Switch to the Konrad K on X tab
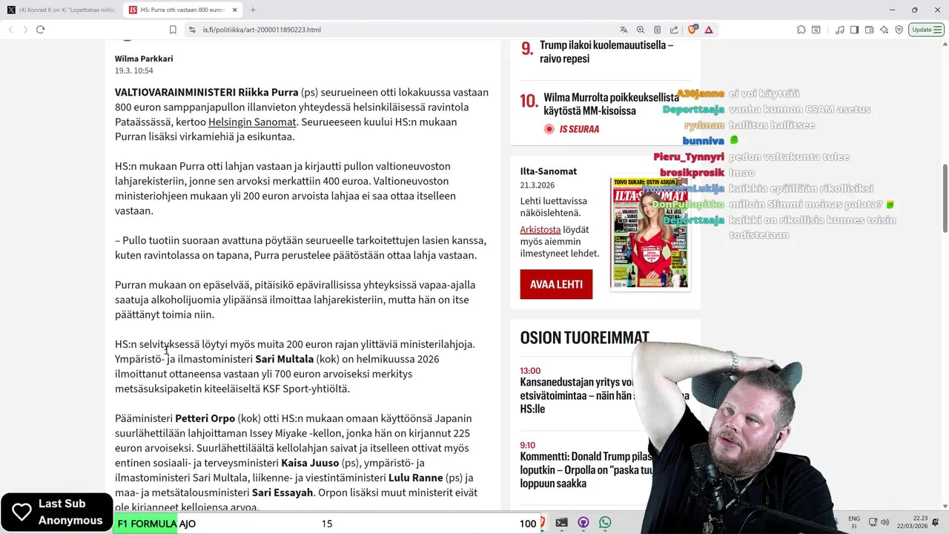Image resolution: width=949 pixels, height=534 pixels. point(61,10)
